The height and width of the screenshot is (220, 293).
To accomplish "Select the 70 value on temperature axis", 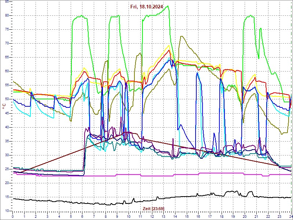I will click(x=7, y=44).
